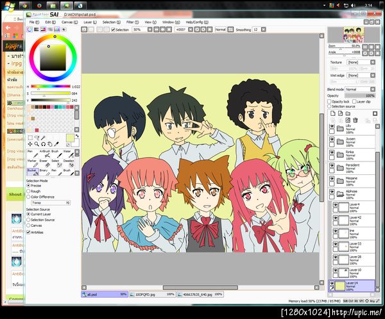
Task: Open the Smoothing value dropdown
Action: coord(264,29)
